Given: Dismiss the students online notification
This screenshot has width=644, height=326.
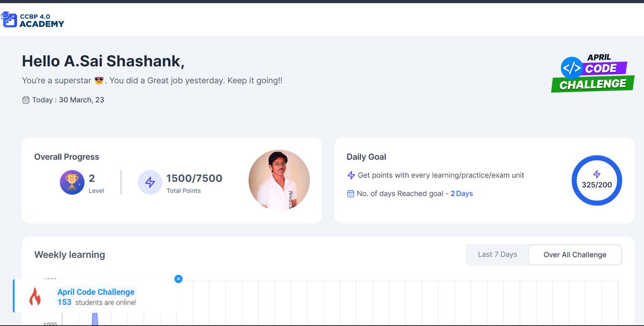Looking at the screenshot, I should point(179,279).
